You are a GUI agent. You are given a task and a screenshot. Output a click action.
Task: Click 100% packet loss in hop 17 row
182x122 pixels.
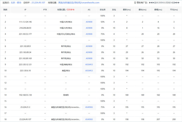click(x=103, y=113)
